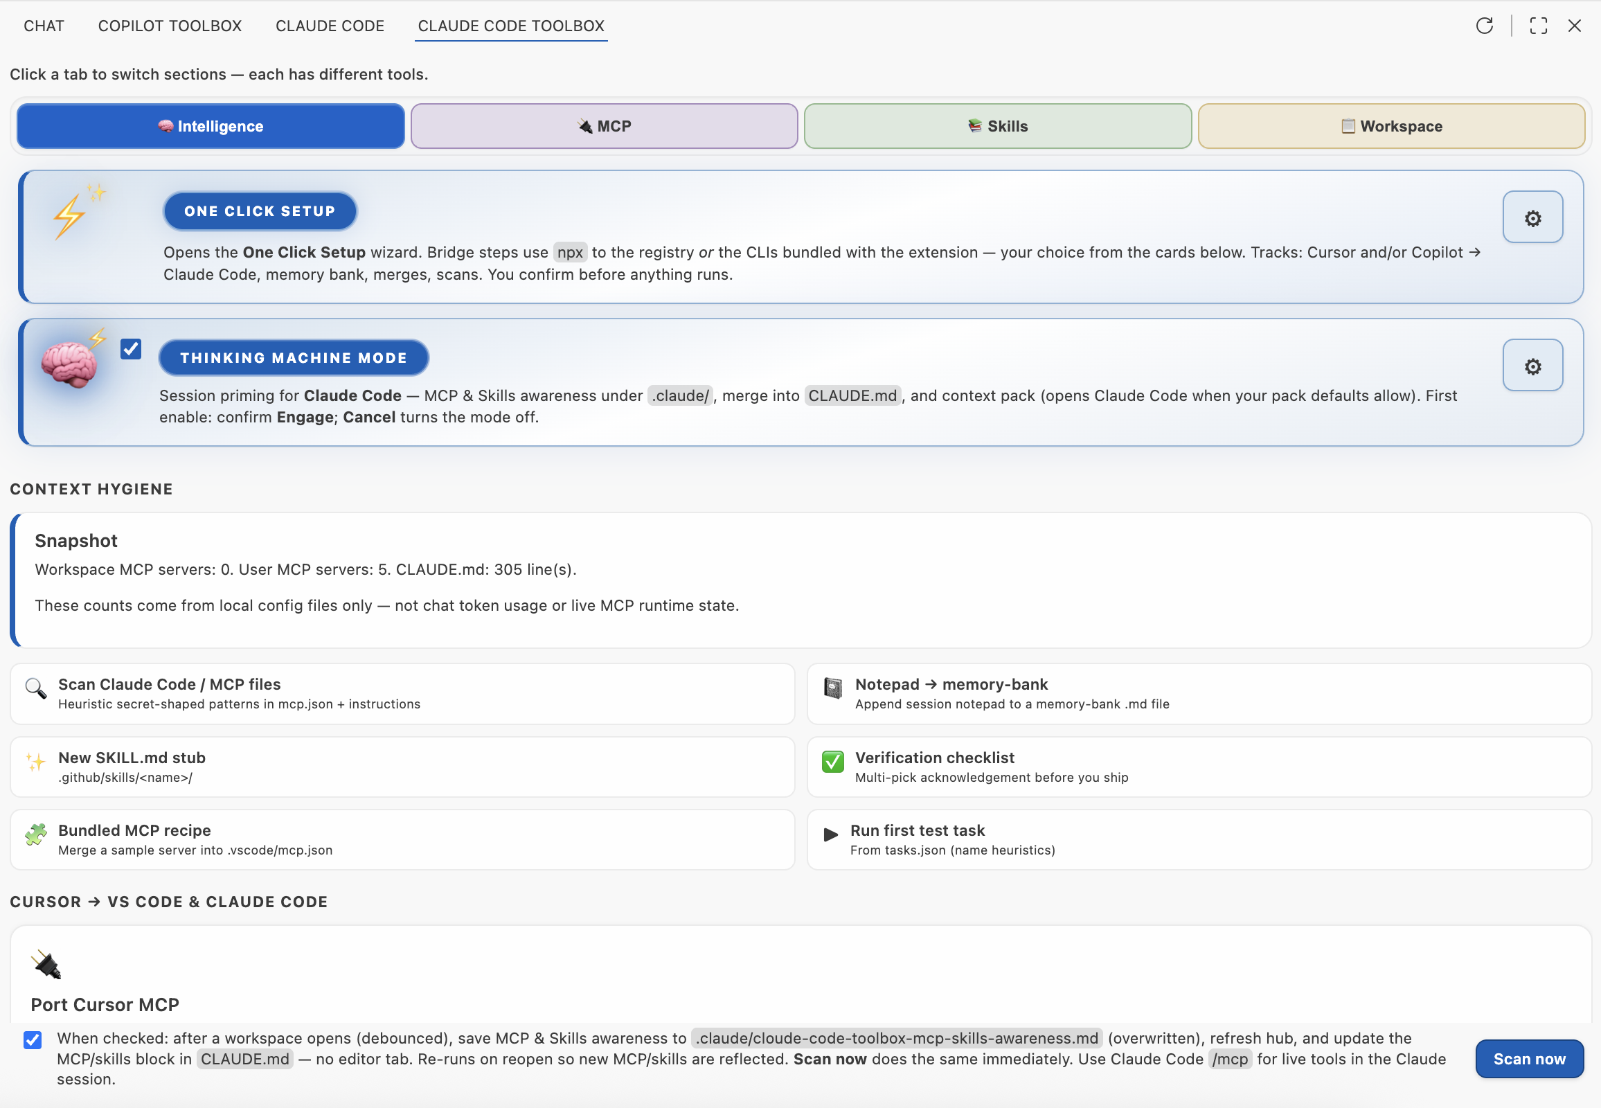Switch to the CHAT tab

pyautogui.click(x=44, y=26)
